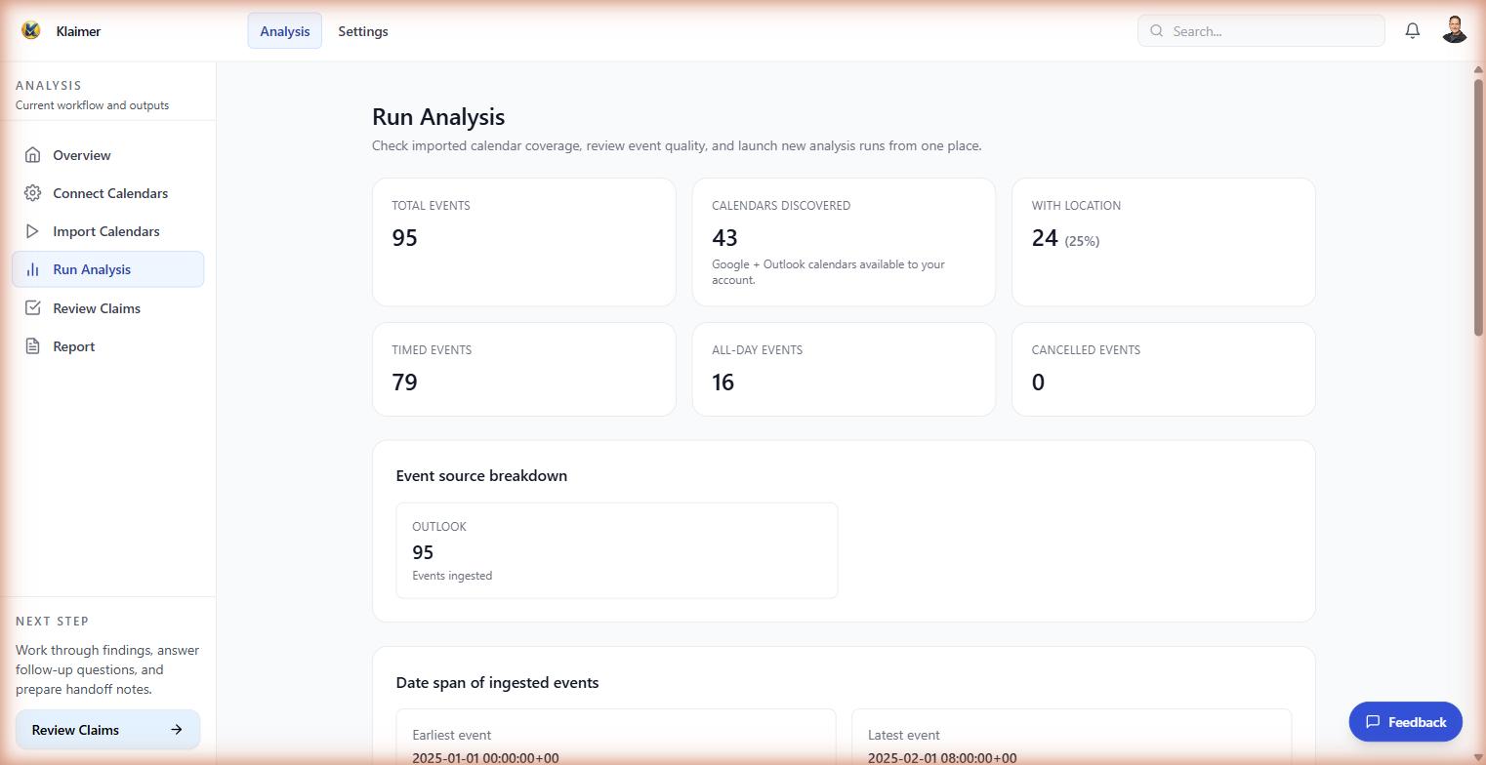Click the Total Events summary card
The width and height of the screenshot is (1486, 765).
(x=523, y=241)
